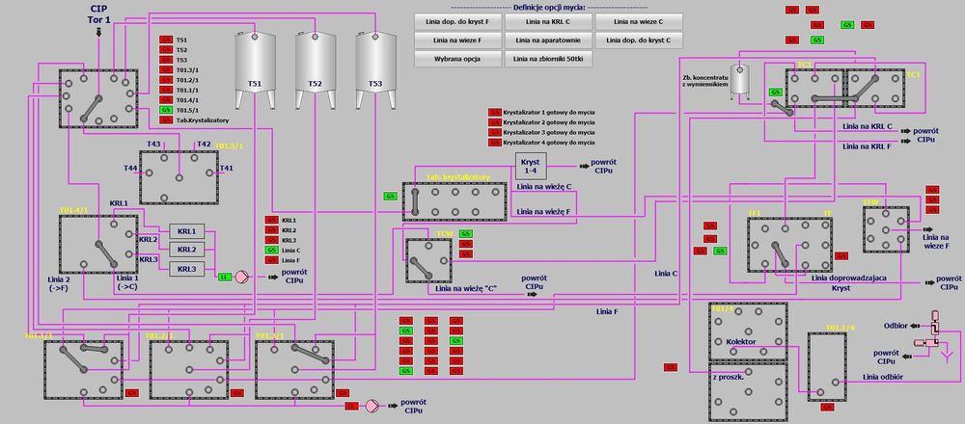Click the swing bend in the TCW panel

tap(423, 269)
